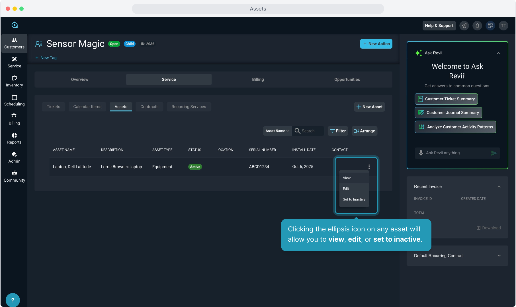Click the Customer Ticket Summary button
The width and height of the screenshot is (516, 307).
(446, 99)
